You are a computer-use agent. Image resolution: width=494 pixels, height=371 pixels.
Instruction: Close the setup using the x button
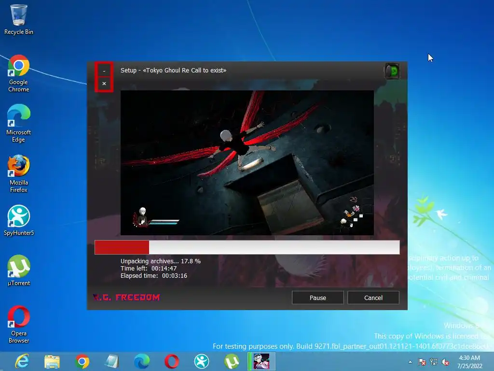point(104,84)
